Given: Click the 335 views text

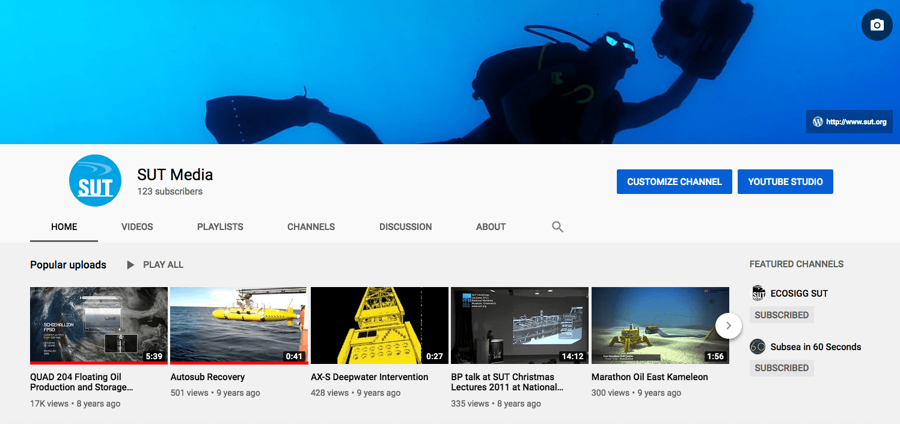Looking at the screenshot, I should click(470, 404).
